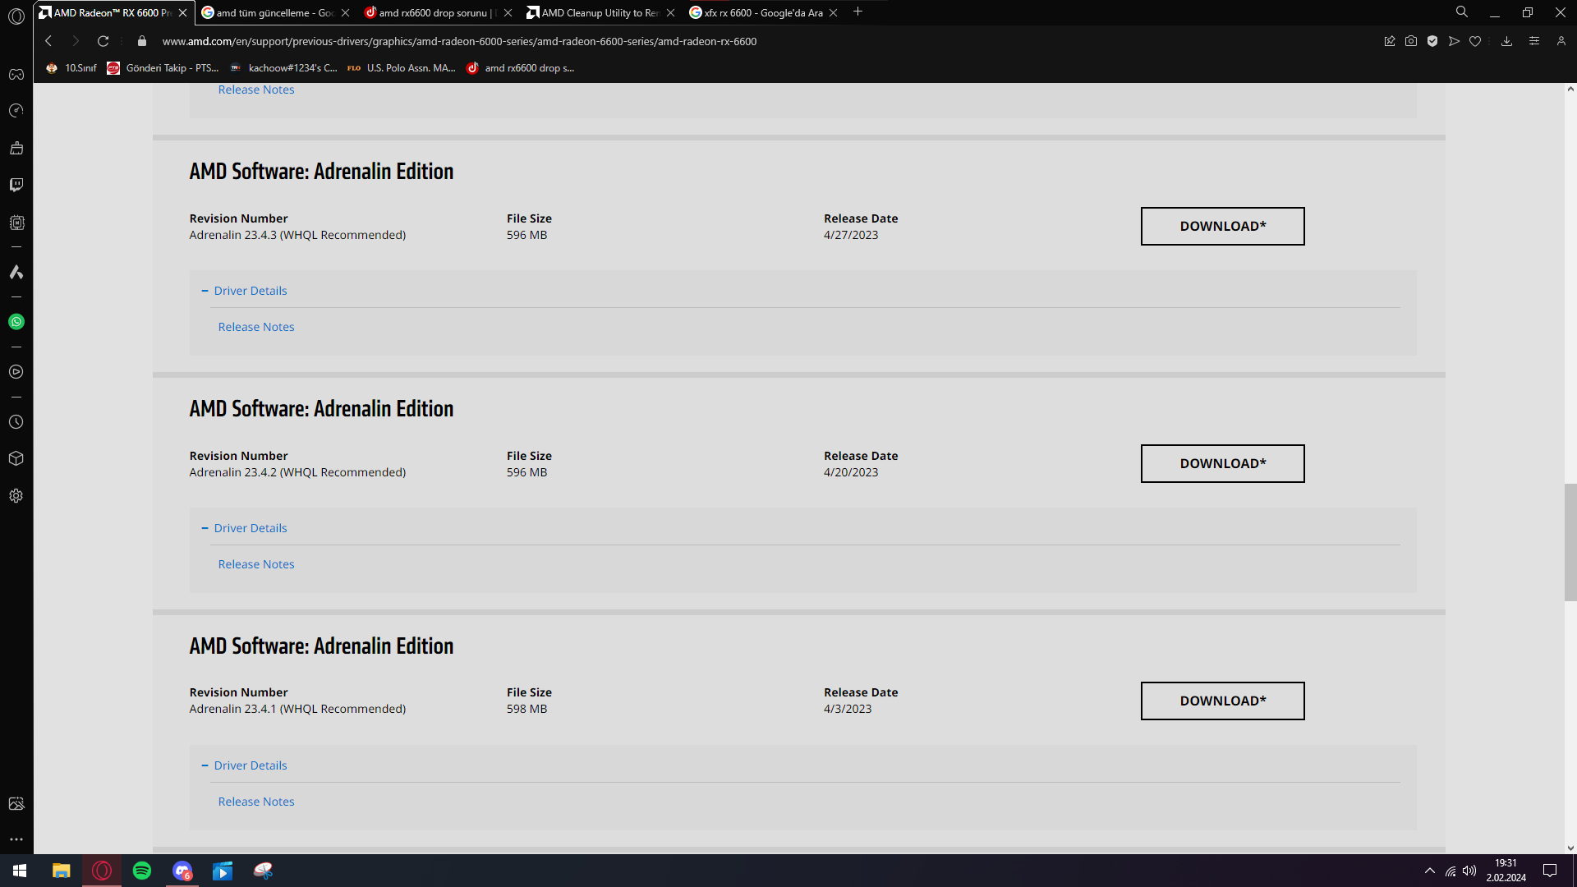
Task: Click GX Corner gamepad sidebar icon
Action: tap(16, 75)
